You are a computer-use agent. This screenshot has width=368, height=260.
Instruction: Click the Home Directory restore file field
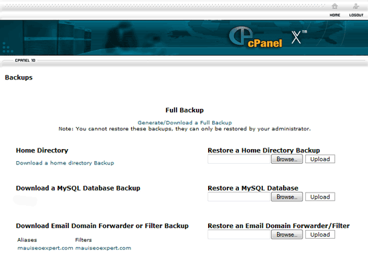[x=239, y=159]
